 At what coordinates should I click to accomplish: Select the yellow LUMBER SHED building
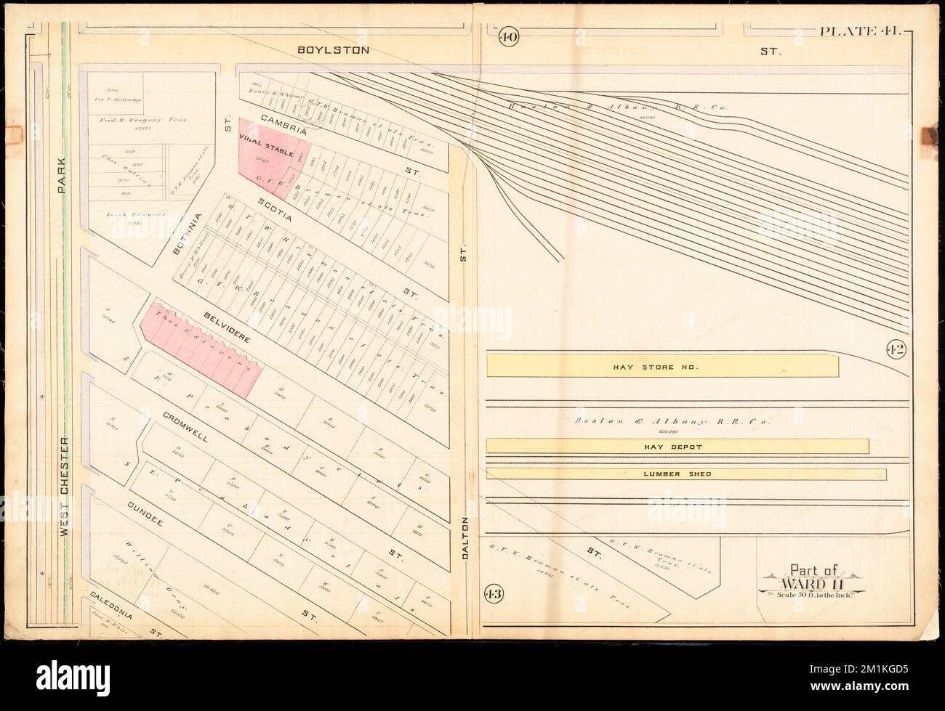(x=685, y=474)
